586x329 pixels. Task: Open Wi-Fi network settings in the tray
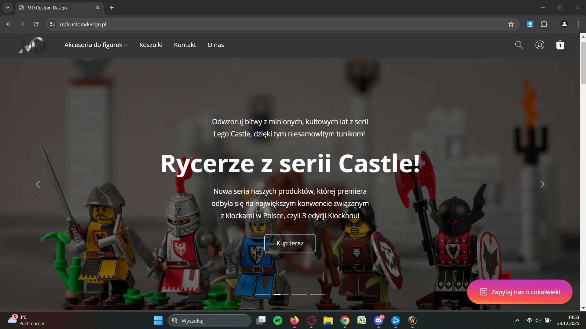tap(529, 320)
